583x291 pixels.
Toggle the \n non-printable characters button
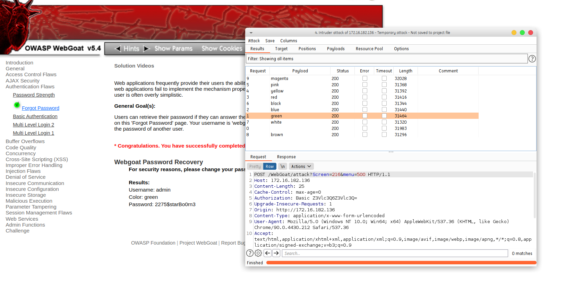283,167
